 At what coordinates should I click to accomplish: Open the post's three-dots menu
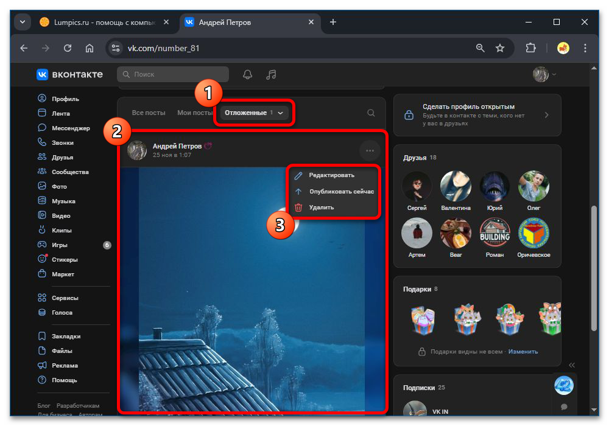[370, 150]
